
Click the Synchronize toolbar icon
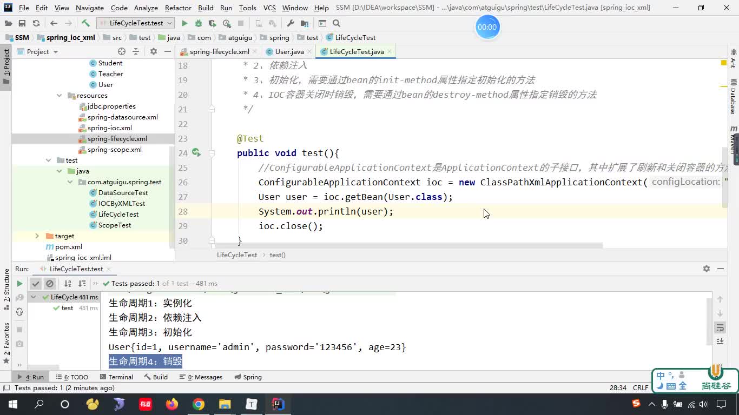tap(36, 23)
